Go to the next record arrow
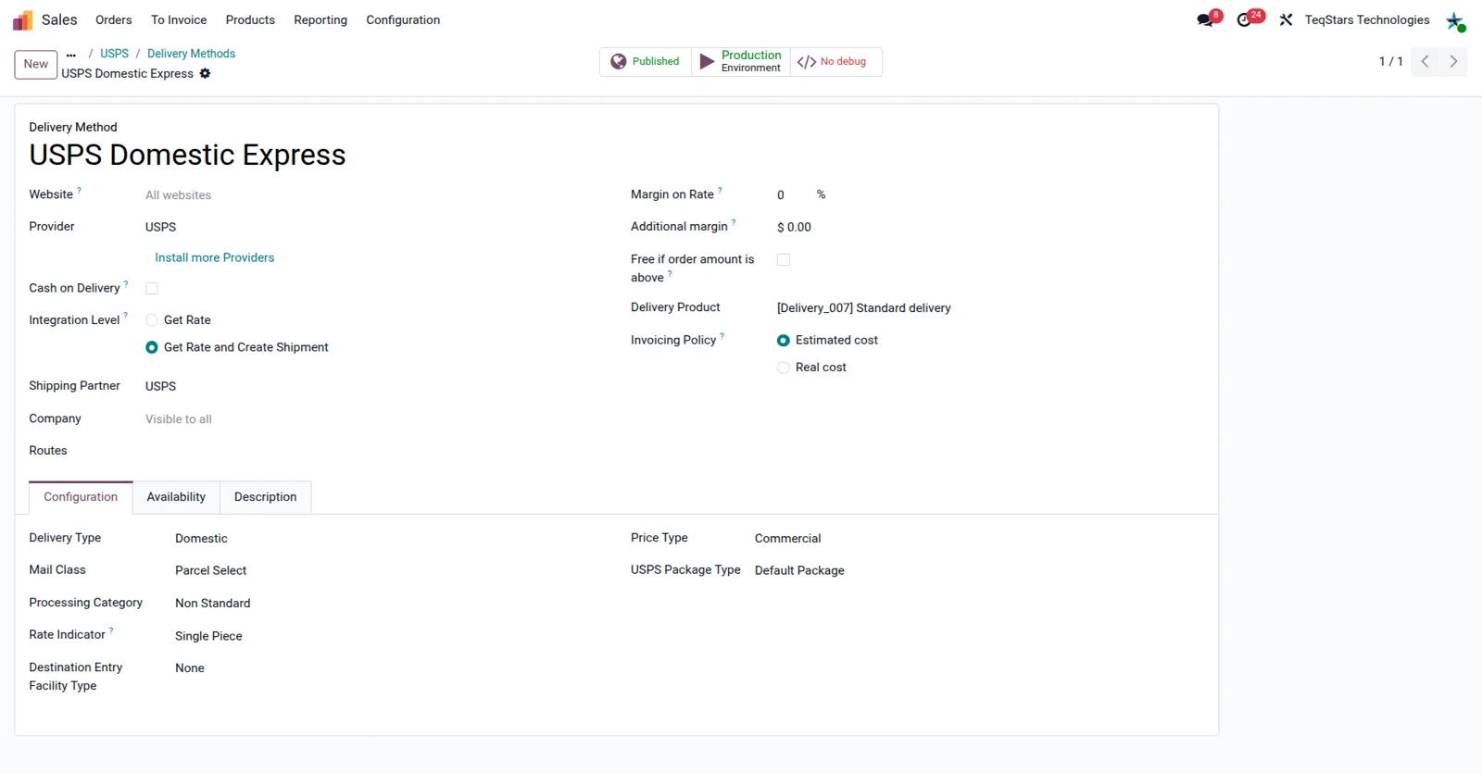1482x773 pixels. (1453, 61)
